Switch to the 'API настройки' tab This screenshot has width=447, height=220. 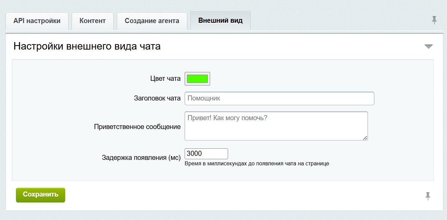37,21
